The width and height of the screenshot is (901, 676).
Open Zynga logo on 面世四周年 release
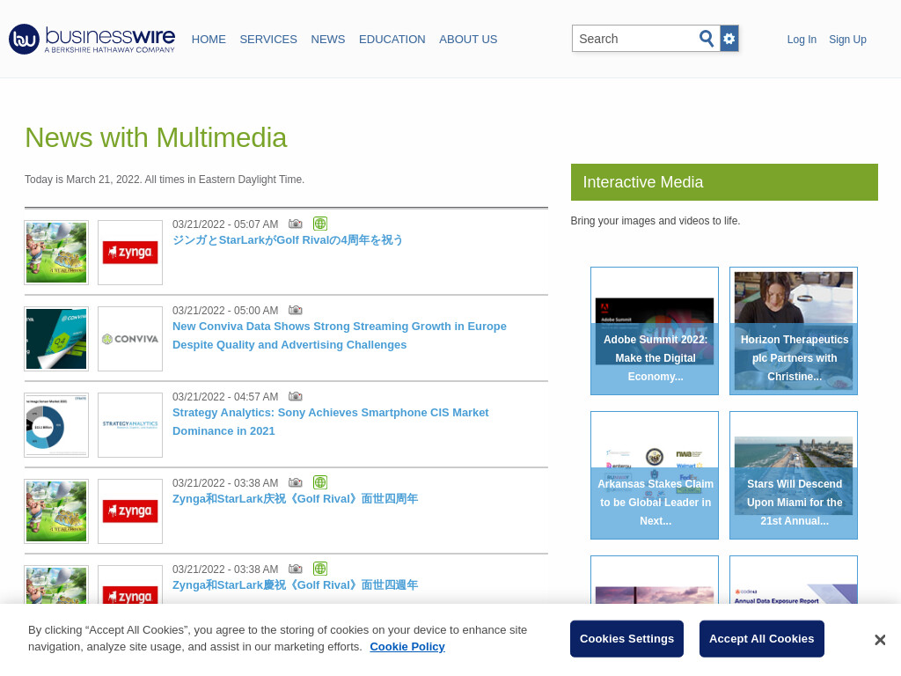[130, 511]
